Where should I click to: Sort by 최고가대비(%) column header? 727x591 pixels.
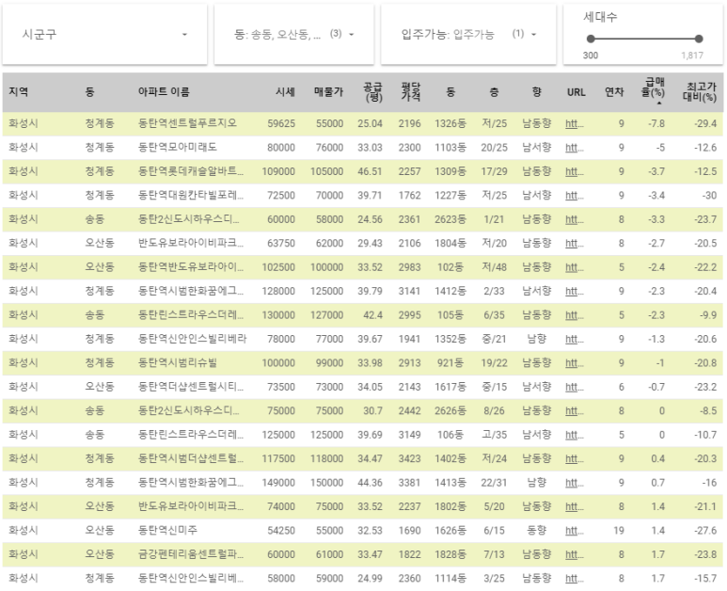pos(700,92)
